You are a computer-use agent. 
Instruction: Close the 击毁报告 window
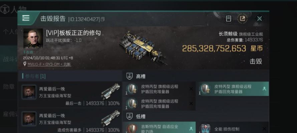point(259,19)
